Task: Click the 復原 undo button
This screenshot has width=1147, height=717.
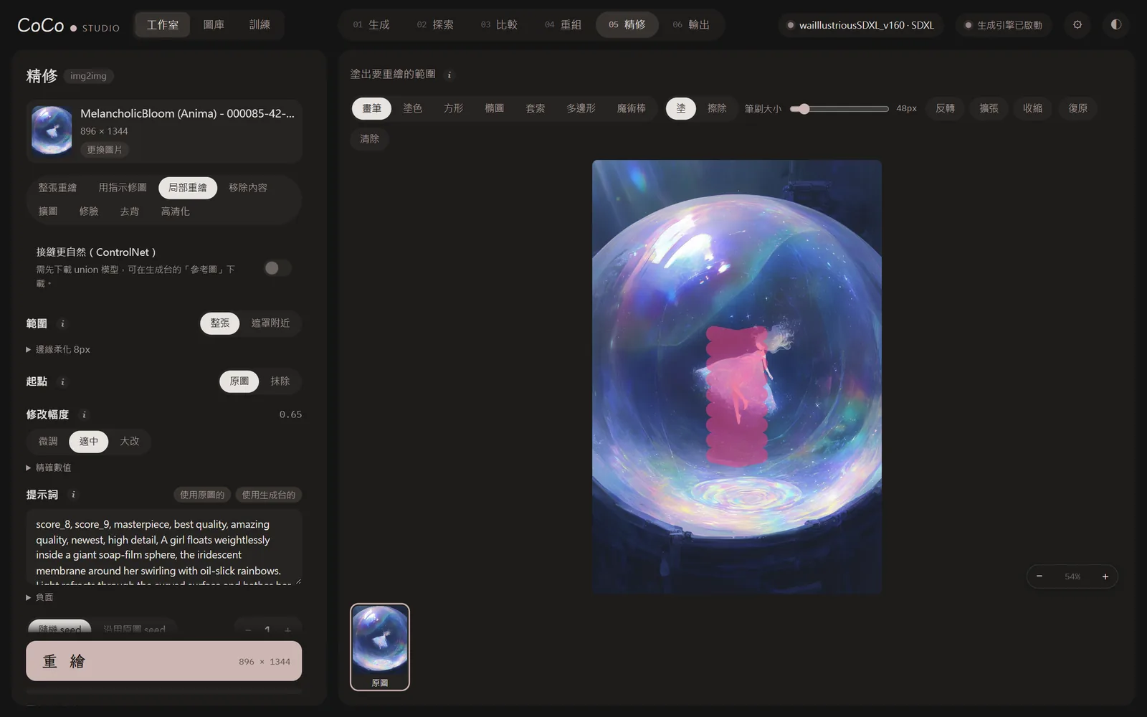Action: (1078, 108)
